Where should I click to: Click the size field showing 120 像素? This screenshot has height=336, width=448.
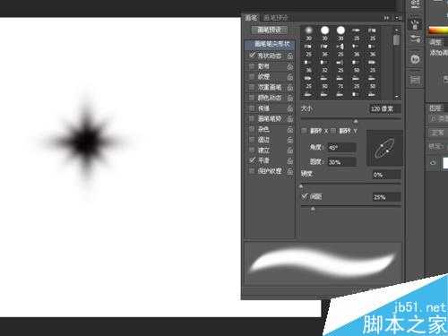pyautogui.click(x=385, y=108)
